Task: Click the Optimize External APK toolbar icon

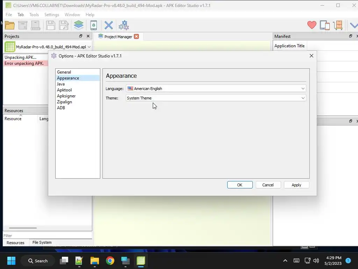Action: click(x=23, y=25)
